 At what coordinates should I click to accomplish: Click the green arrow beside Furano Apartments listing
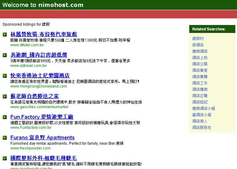5,138
